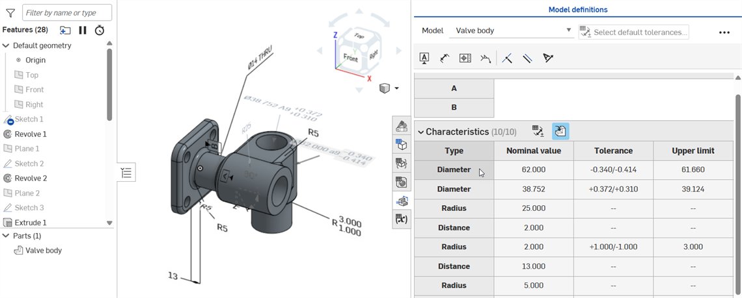
Task: Select Revolve 1 in the feature list
Action: coord(31,134)
